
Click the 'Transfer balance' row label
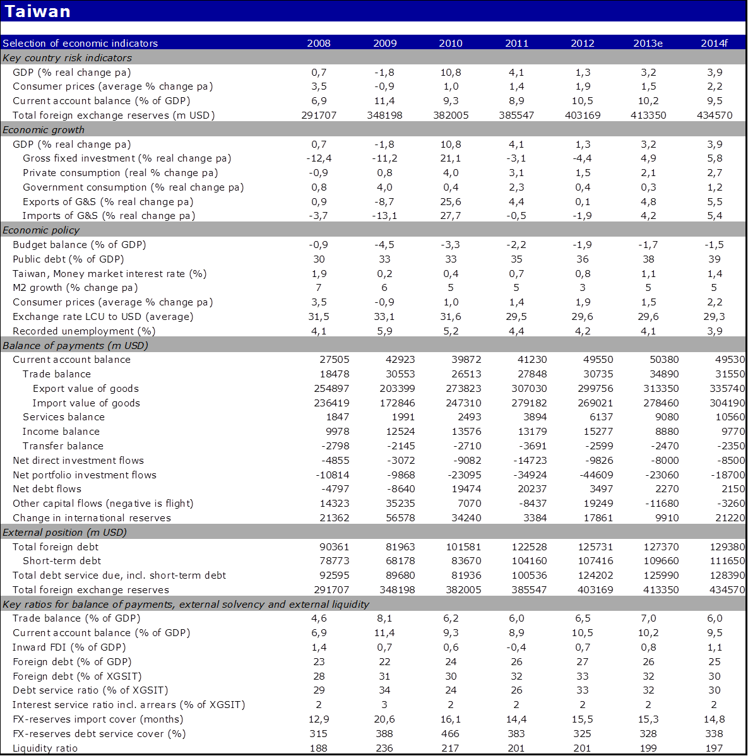pos(63,446)
